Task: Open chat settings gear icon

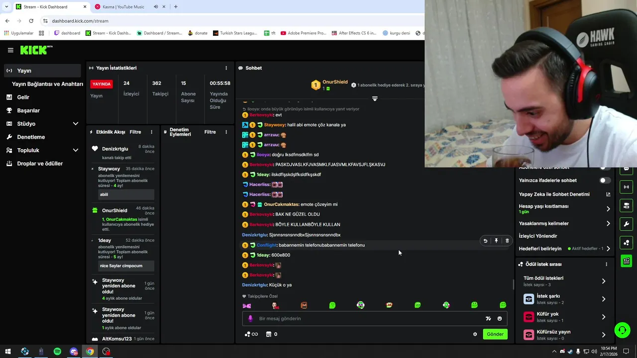Action: pos(475,334)
